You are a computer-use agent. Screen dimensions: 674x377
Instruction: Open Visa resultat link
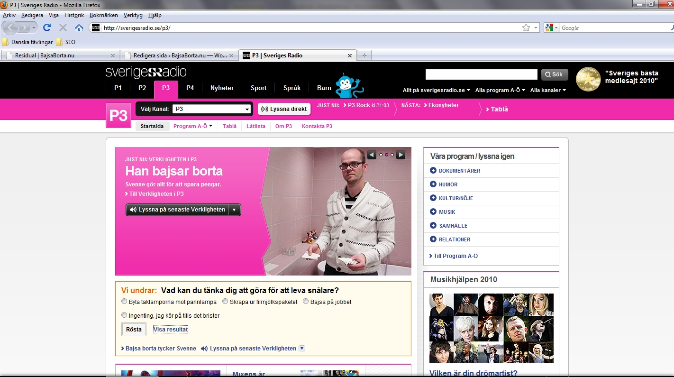click(171, 330)
